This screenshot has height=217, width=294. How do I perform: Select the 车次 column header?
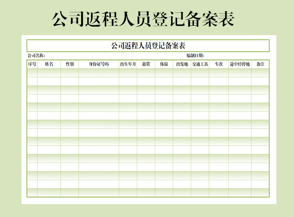pos(219,64)
